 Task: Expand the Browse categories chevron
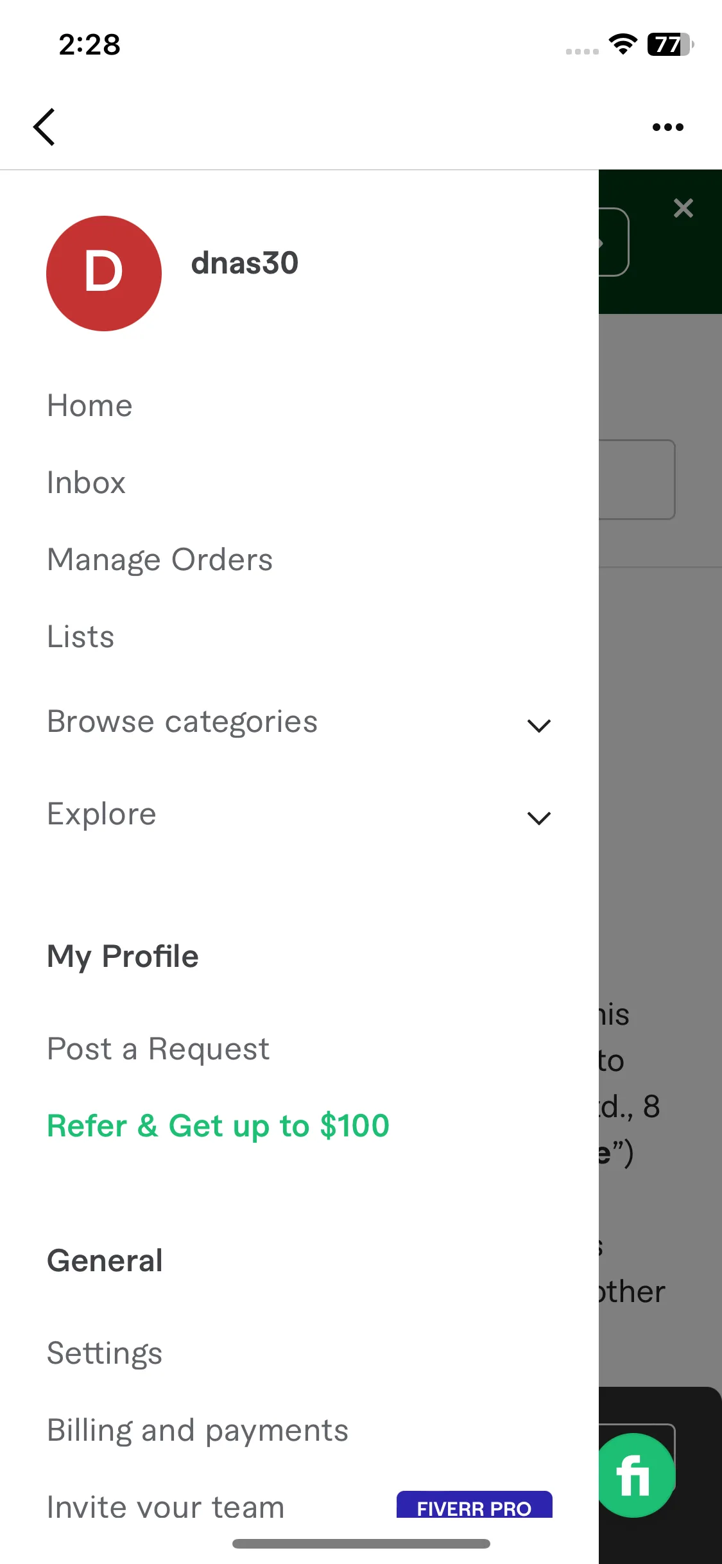coord(539,726)
